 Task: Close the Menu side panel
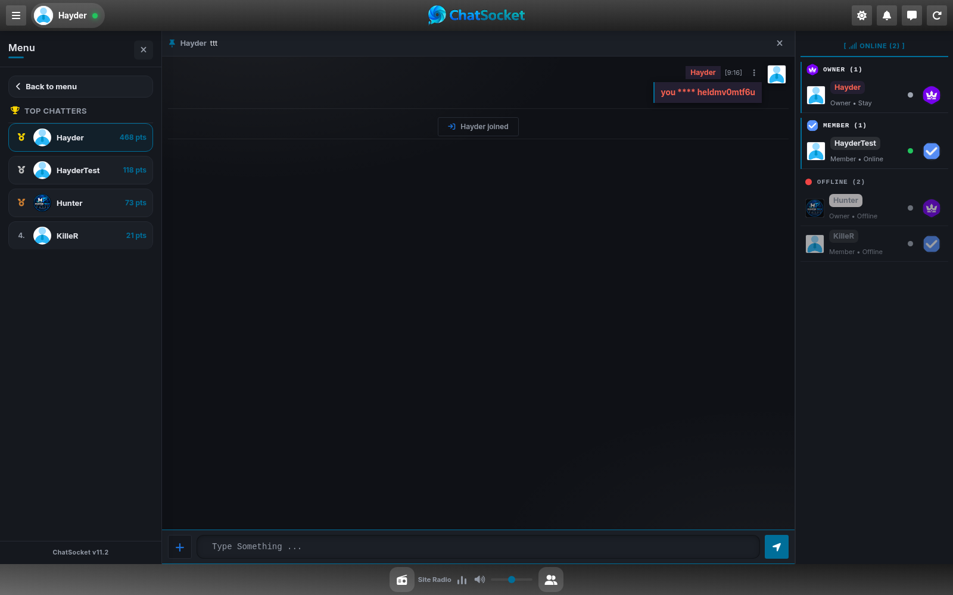(x=144, y=50)
